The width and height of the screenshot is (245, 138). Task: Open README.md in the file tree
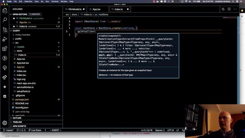pyautogui.click(x=36, y=103)
